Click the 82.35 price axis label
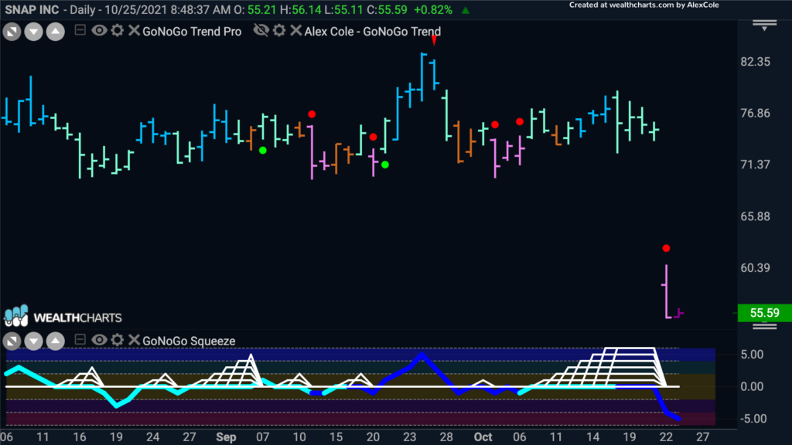The height and width of the screenshot is (445, 792). pos(755,62)
